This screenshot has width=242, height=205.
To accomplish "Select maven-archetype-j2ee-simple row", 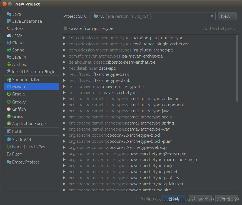I will (149, 154).
